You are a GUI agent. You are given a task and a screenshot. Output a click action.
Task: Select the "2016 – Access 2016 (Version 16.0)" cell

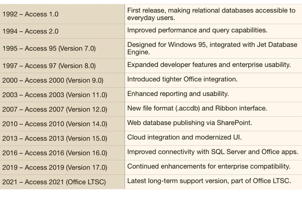pos(54,153)
